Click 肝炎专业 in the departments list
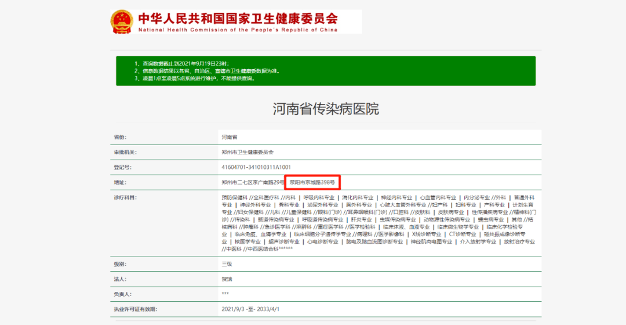This screenshot has height=325, width=626. 361,220
